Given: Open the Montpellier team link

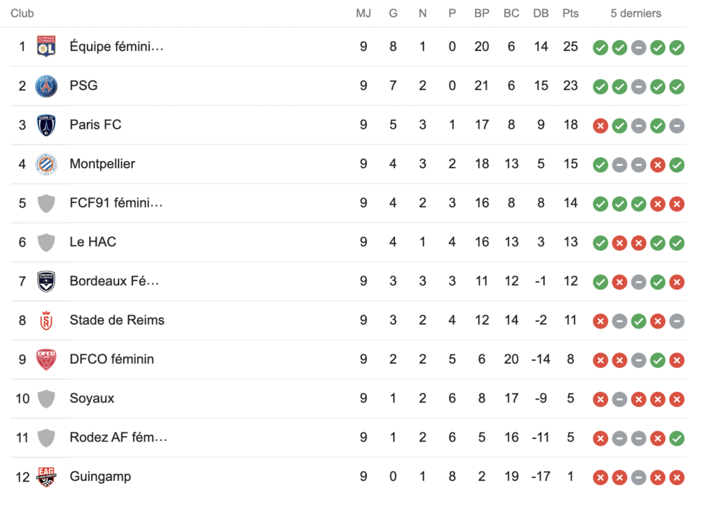Looking at the screenshot, I should (102, 164).
